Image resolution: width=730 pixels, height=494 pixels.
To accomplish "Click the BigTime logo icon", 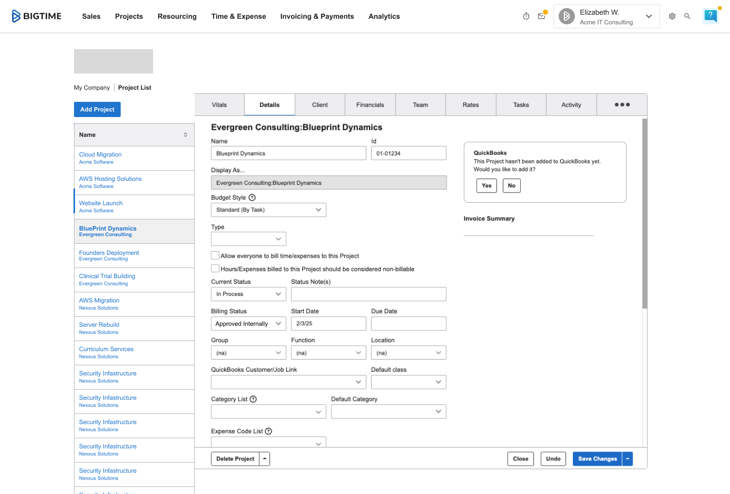I will pyautogui.click(x=17, y=16).
